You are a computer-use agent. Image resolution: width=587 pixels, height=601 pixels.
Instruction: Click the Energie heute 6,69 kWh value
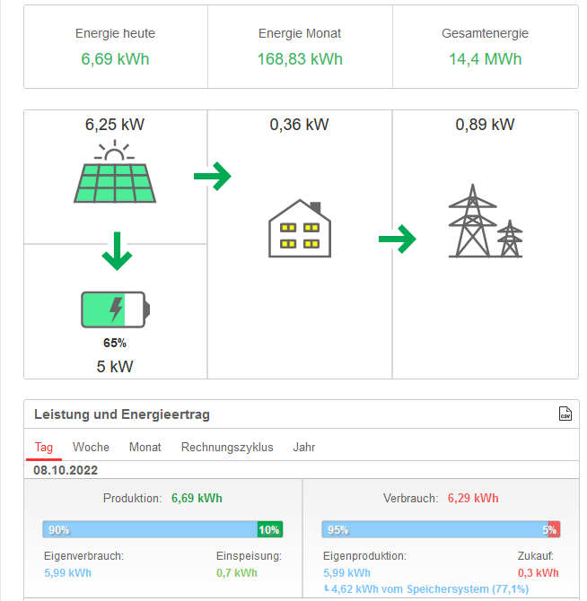click(x=115, y=59)
